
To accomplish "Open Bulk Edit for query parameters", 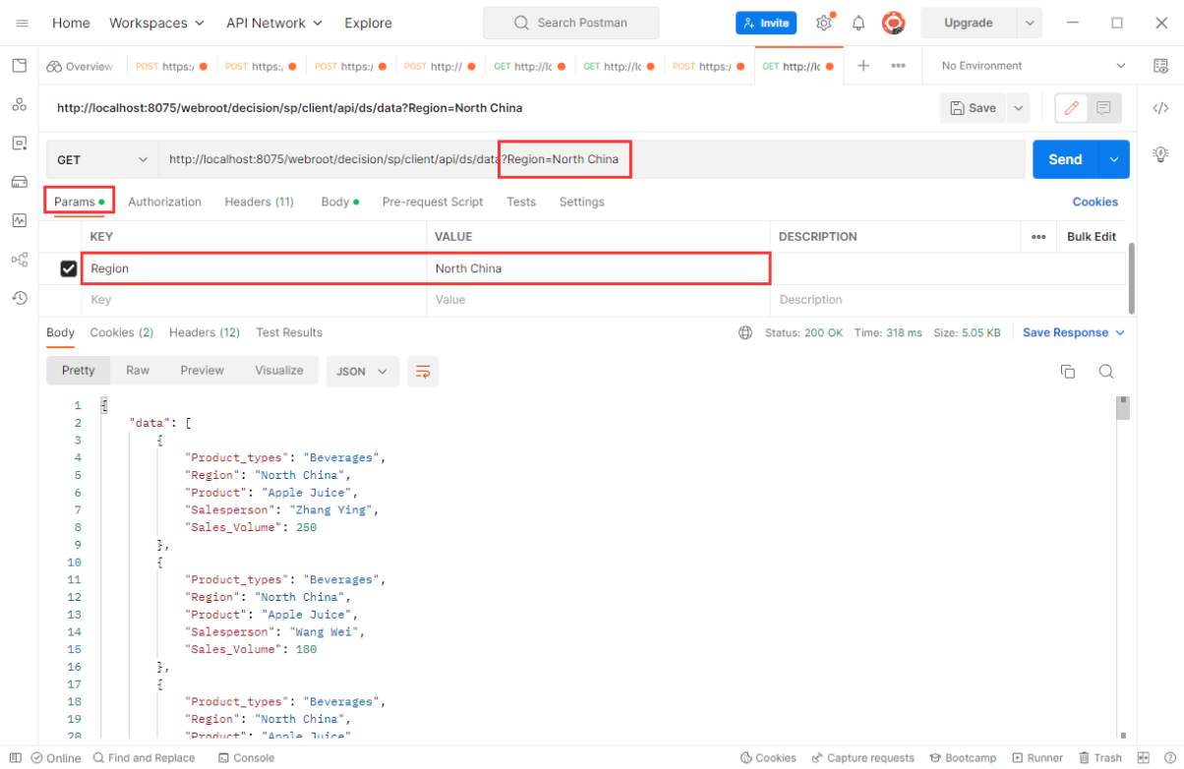I will click(1092, 236).
